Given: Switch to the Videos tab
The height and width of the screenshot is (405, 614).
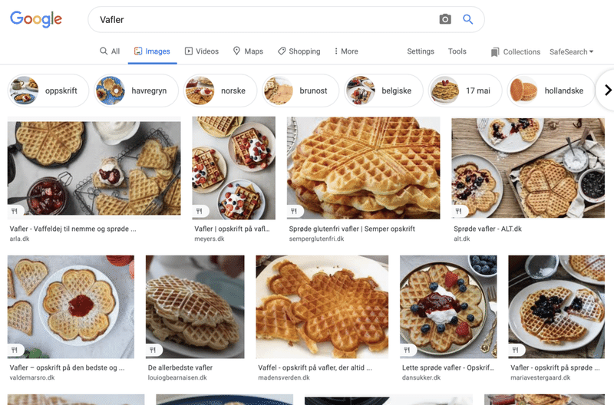Looking at the screenshot, I should tap(201, 51).
